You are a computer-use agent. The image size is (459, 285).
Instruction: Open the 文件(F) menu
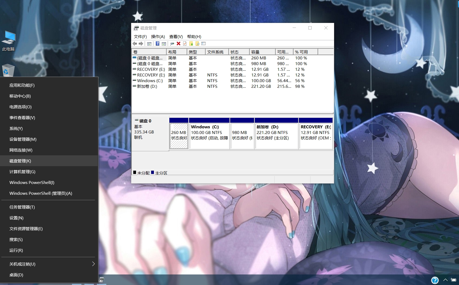[x=140, y=36]
